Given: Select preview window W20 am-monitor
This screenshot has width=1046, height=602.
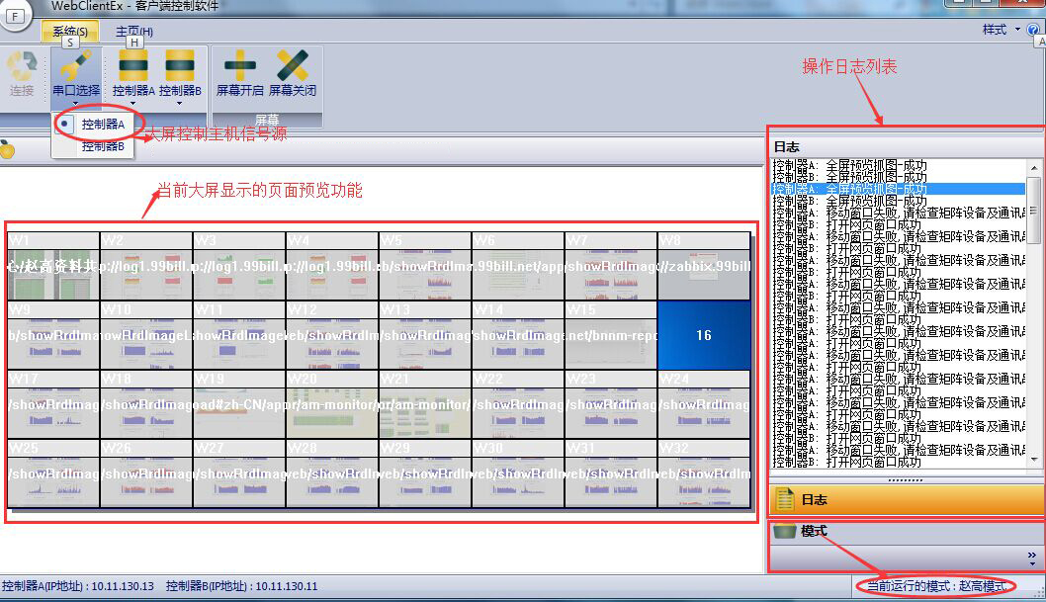Looking at the screenshot, I should pyautogui.click(x=332, y=404).
